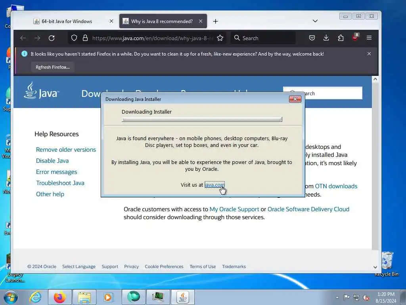Screen dimensions: 406x305
Task: Click the muted volume tray icon
Action: tap(366, 298)
